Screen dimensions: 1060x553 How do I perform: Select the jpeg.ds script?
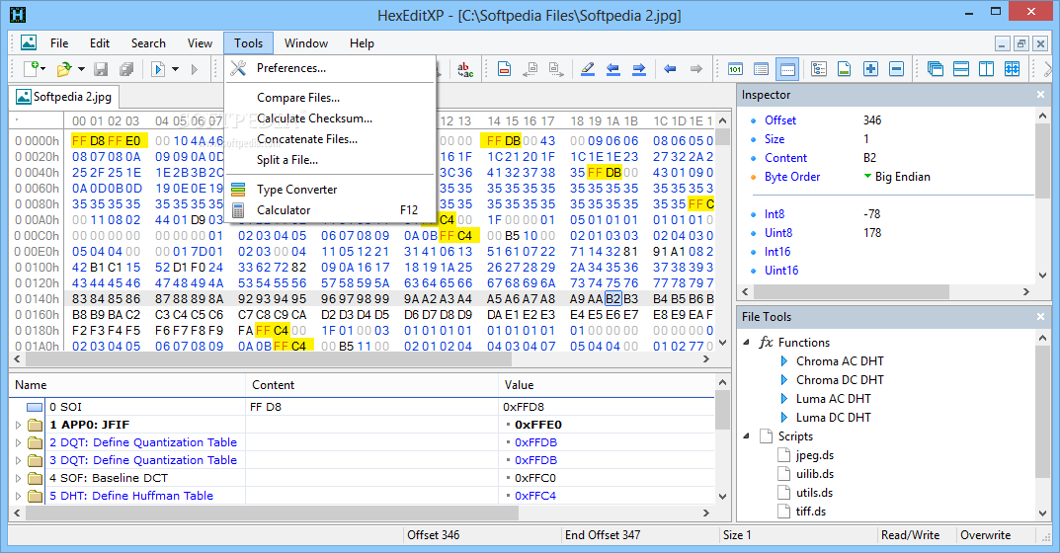tap(814, 455)
